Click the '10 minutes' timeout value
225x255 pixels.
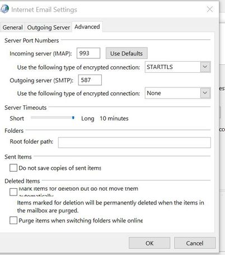pos(114,118)
